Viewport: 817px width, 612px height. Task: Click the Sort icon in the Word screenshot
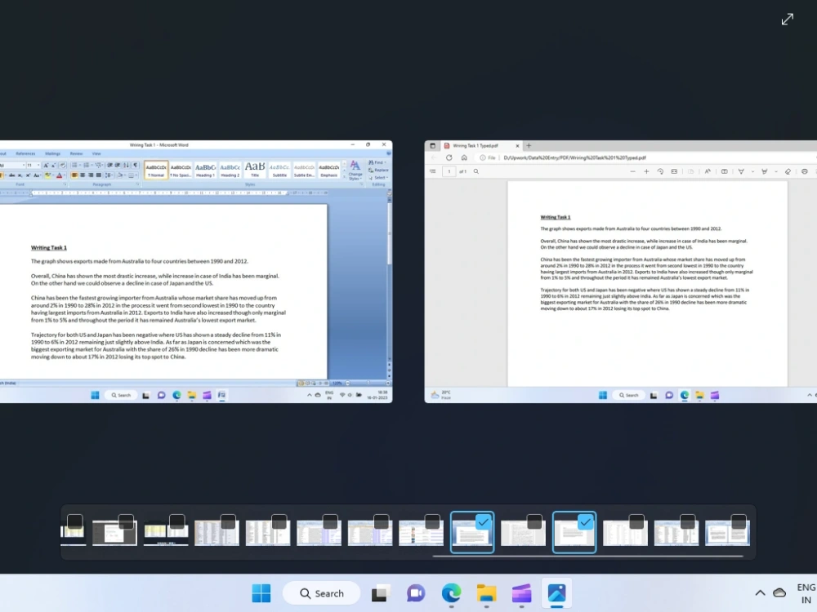pyautogui.click(x=126, y=165)
